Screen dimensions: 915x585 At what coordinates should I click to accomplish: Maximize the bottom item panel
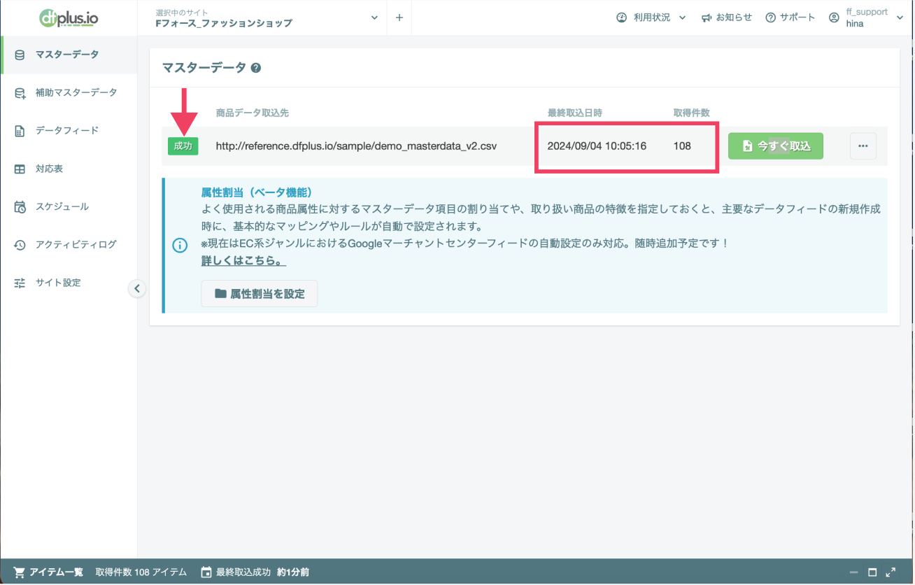(x=872, y=572)
